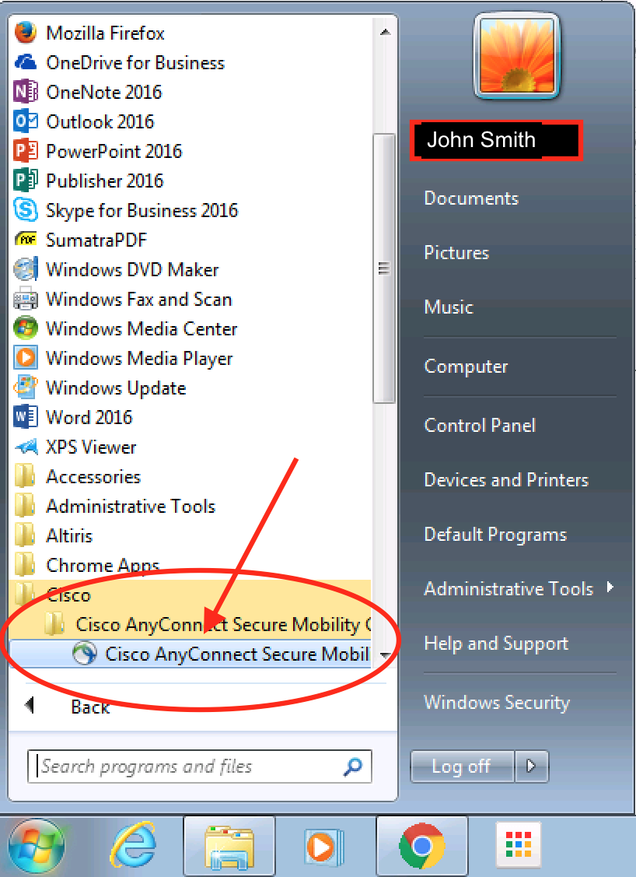Open Windows Fax and Scan icon
Screen dimensions: 636x877
coord(25,300)
